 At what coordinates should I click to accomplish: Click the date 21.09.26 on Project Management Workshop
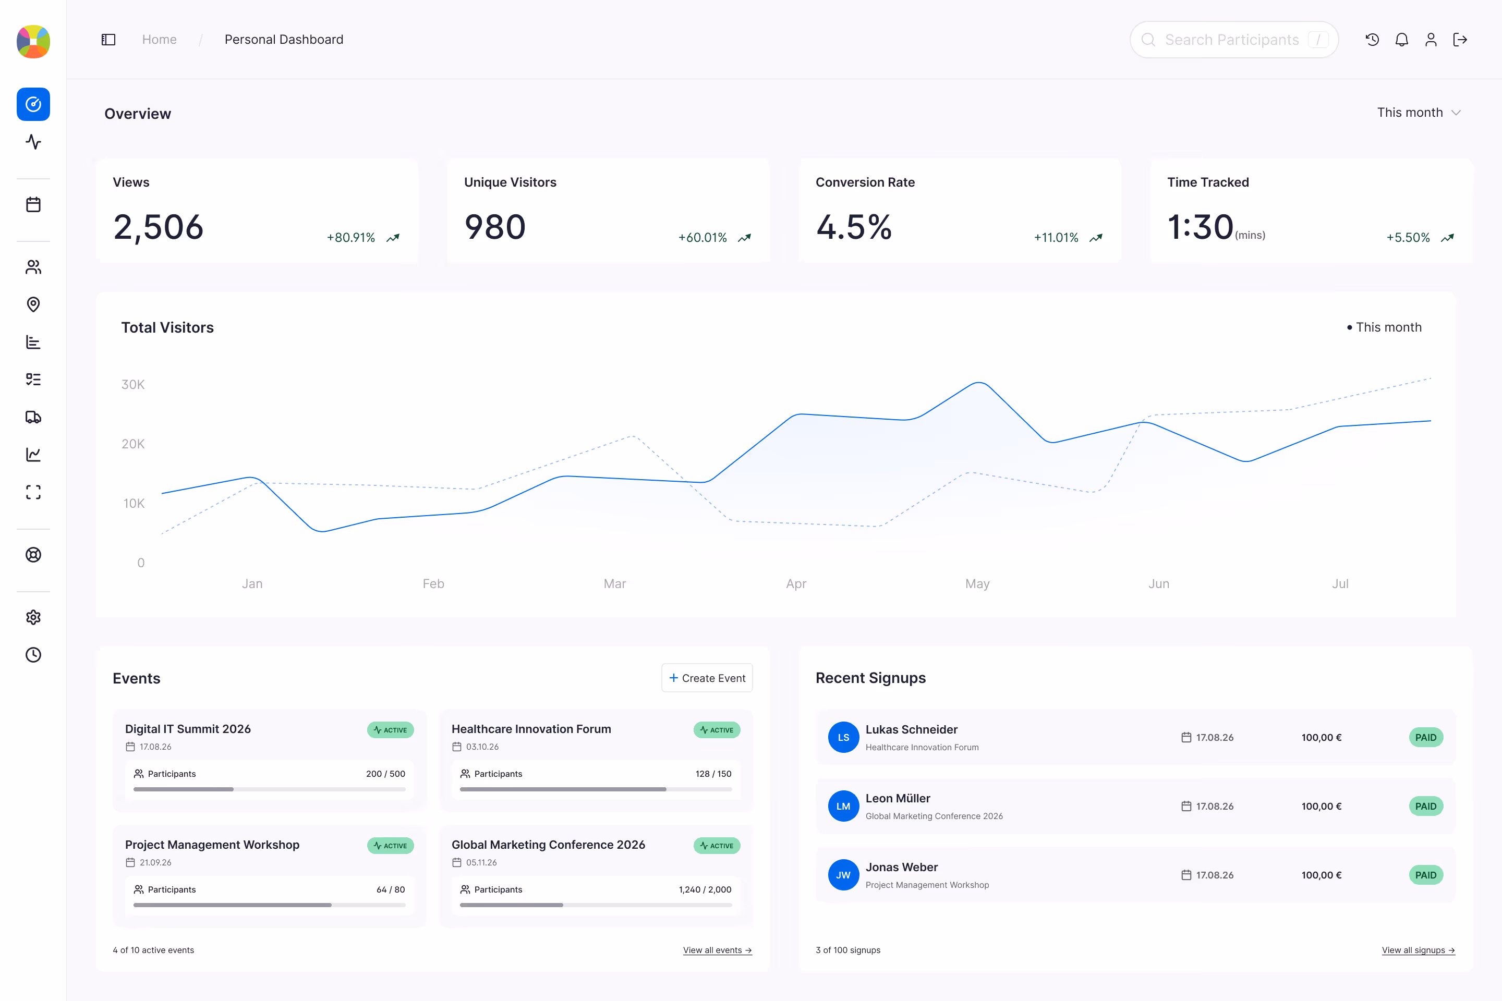[x=155, y=862]
